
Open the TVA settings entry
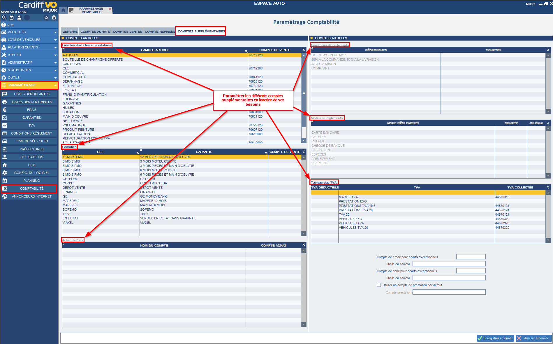(29, 125)
